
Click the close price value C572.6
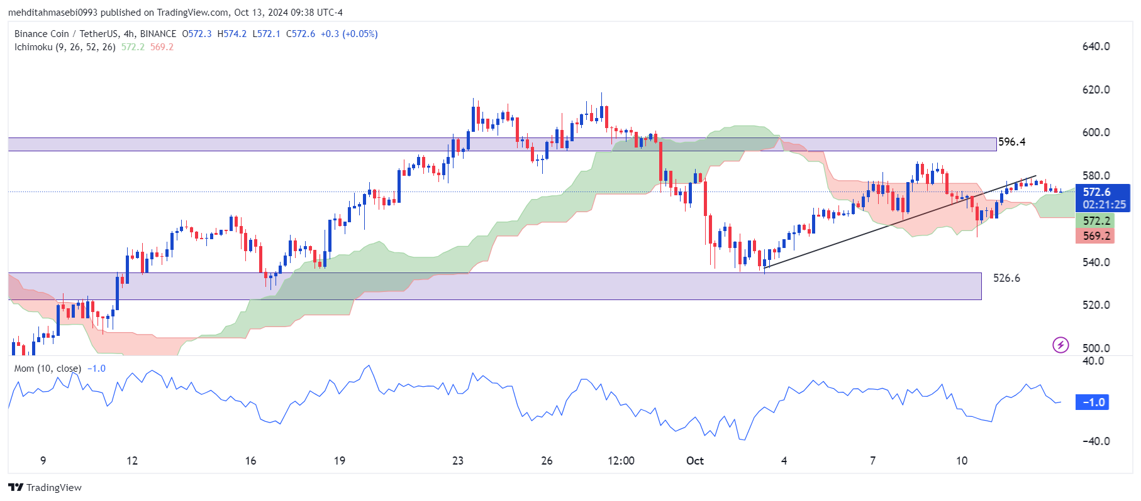[x=301, y=34]
